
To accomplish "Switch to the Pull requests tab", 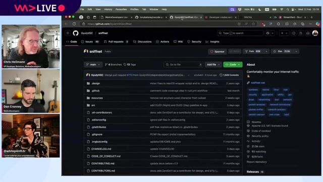I will pos(117,41).
